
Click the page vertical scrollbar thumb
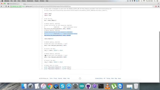tap(159, 57)
